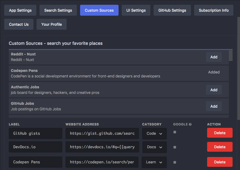Viewport: 240px width, 170px height.
Task: Select the Authentic Jobs entry title
Action: (25, 87)
